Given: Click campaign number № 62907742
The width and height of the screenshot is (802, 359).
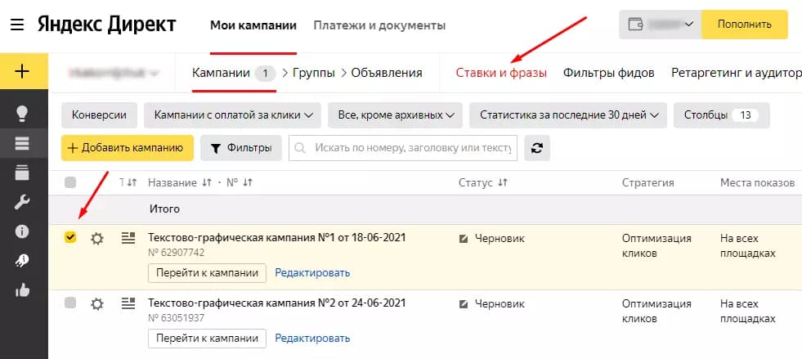Looking at the screenshot, I should (177, 254).
